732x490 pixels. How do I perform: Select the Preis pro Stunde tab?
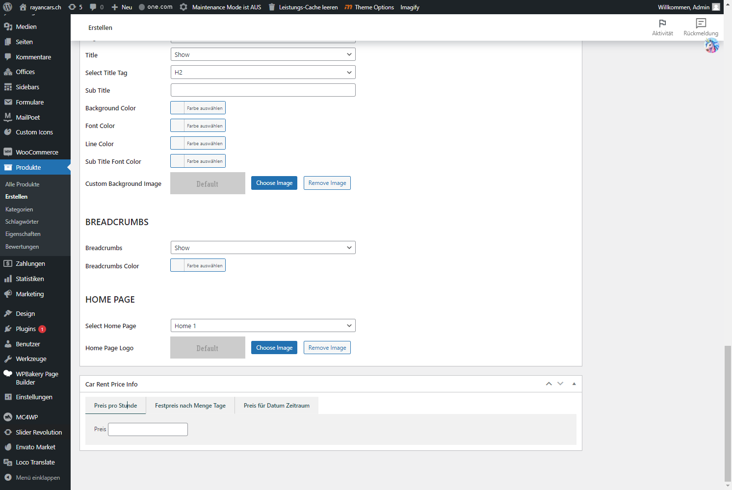(x=115, y=405)
